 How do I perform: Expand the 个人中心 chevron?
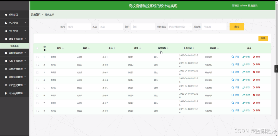[x=25, y=23]
